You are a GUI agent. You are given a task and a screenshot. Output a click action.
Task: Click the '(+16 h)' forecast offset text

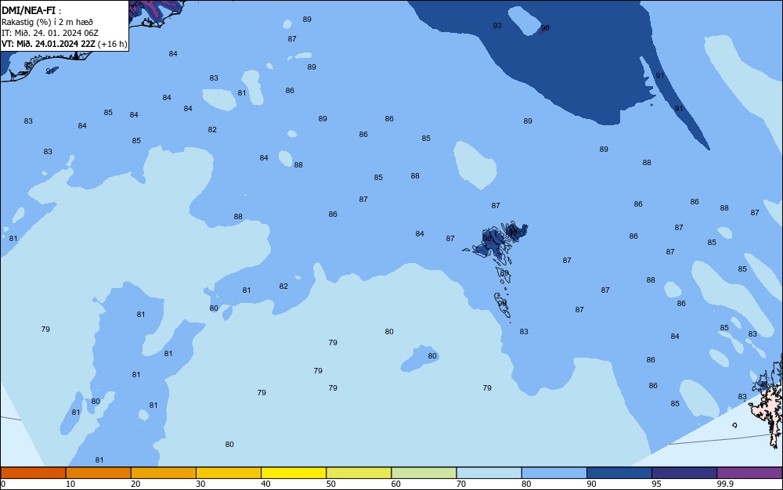point(112,44)
